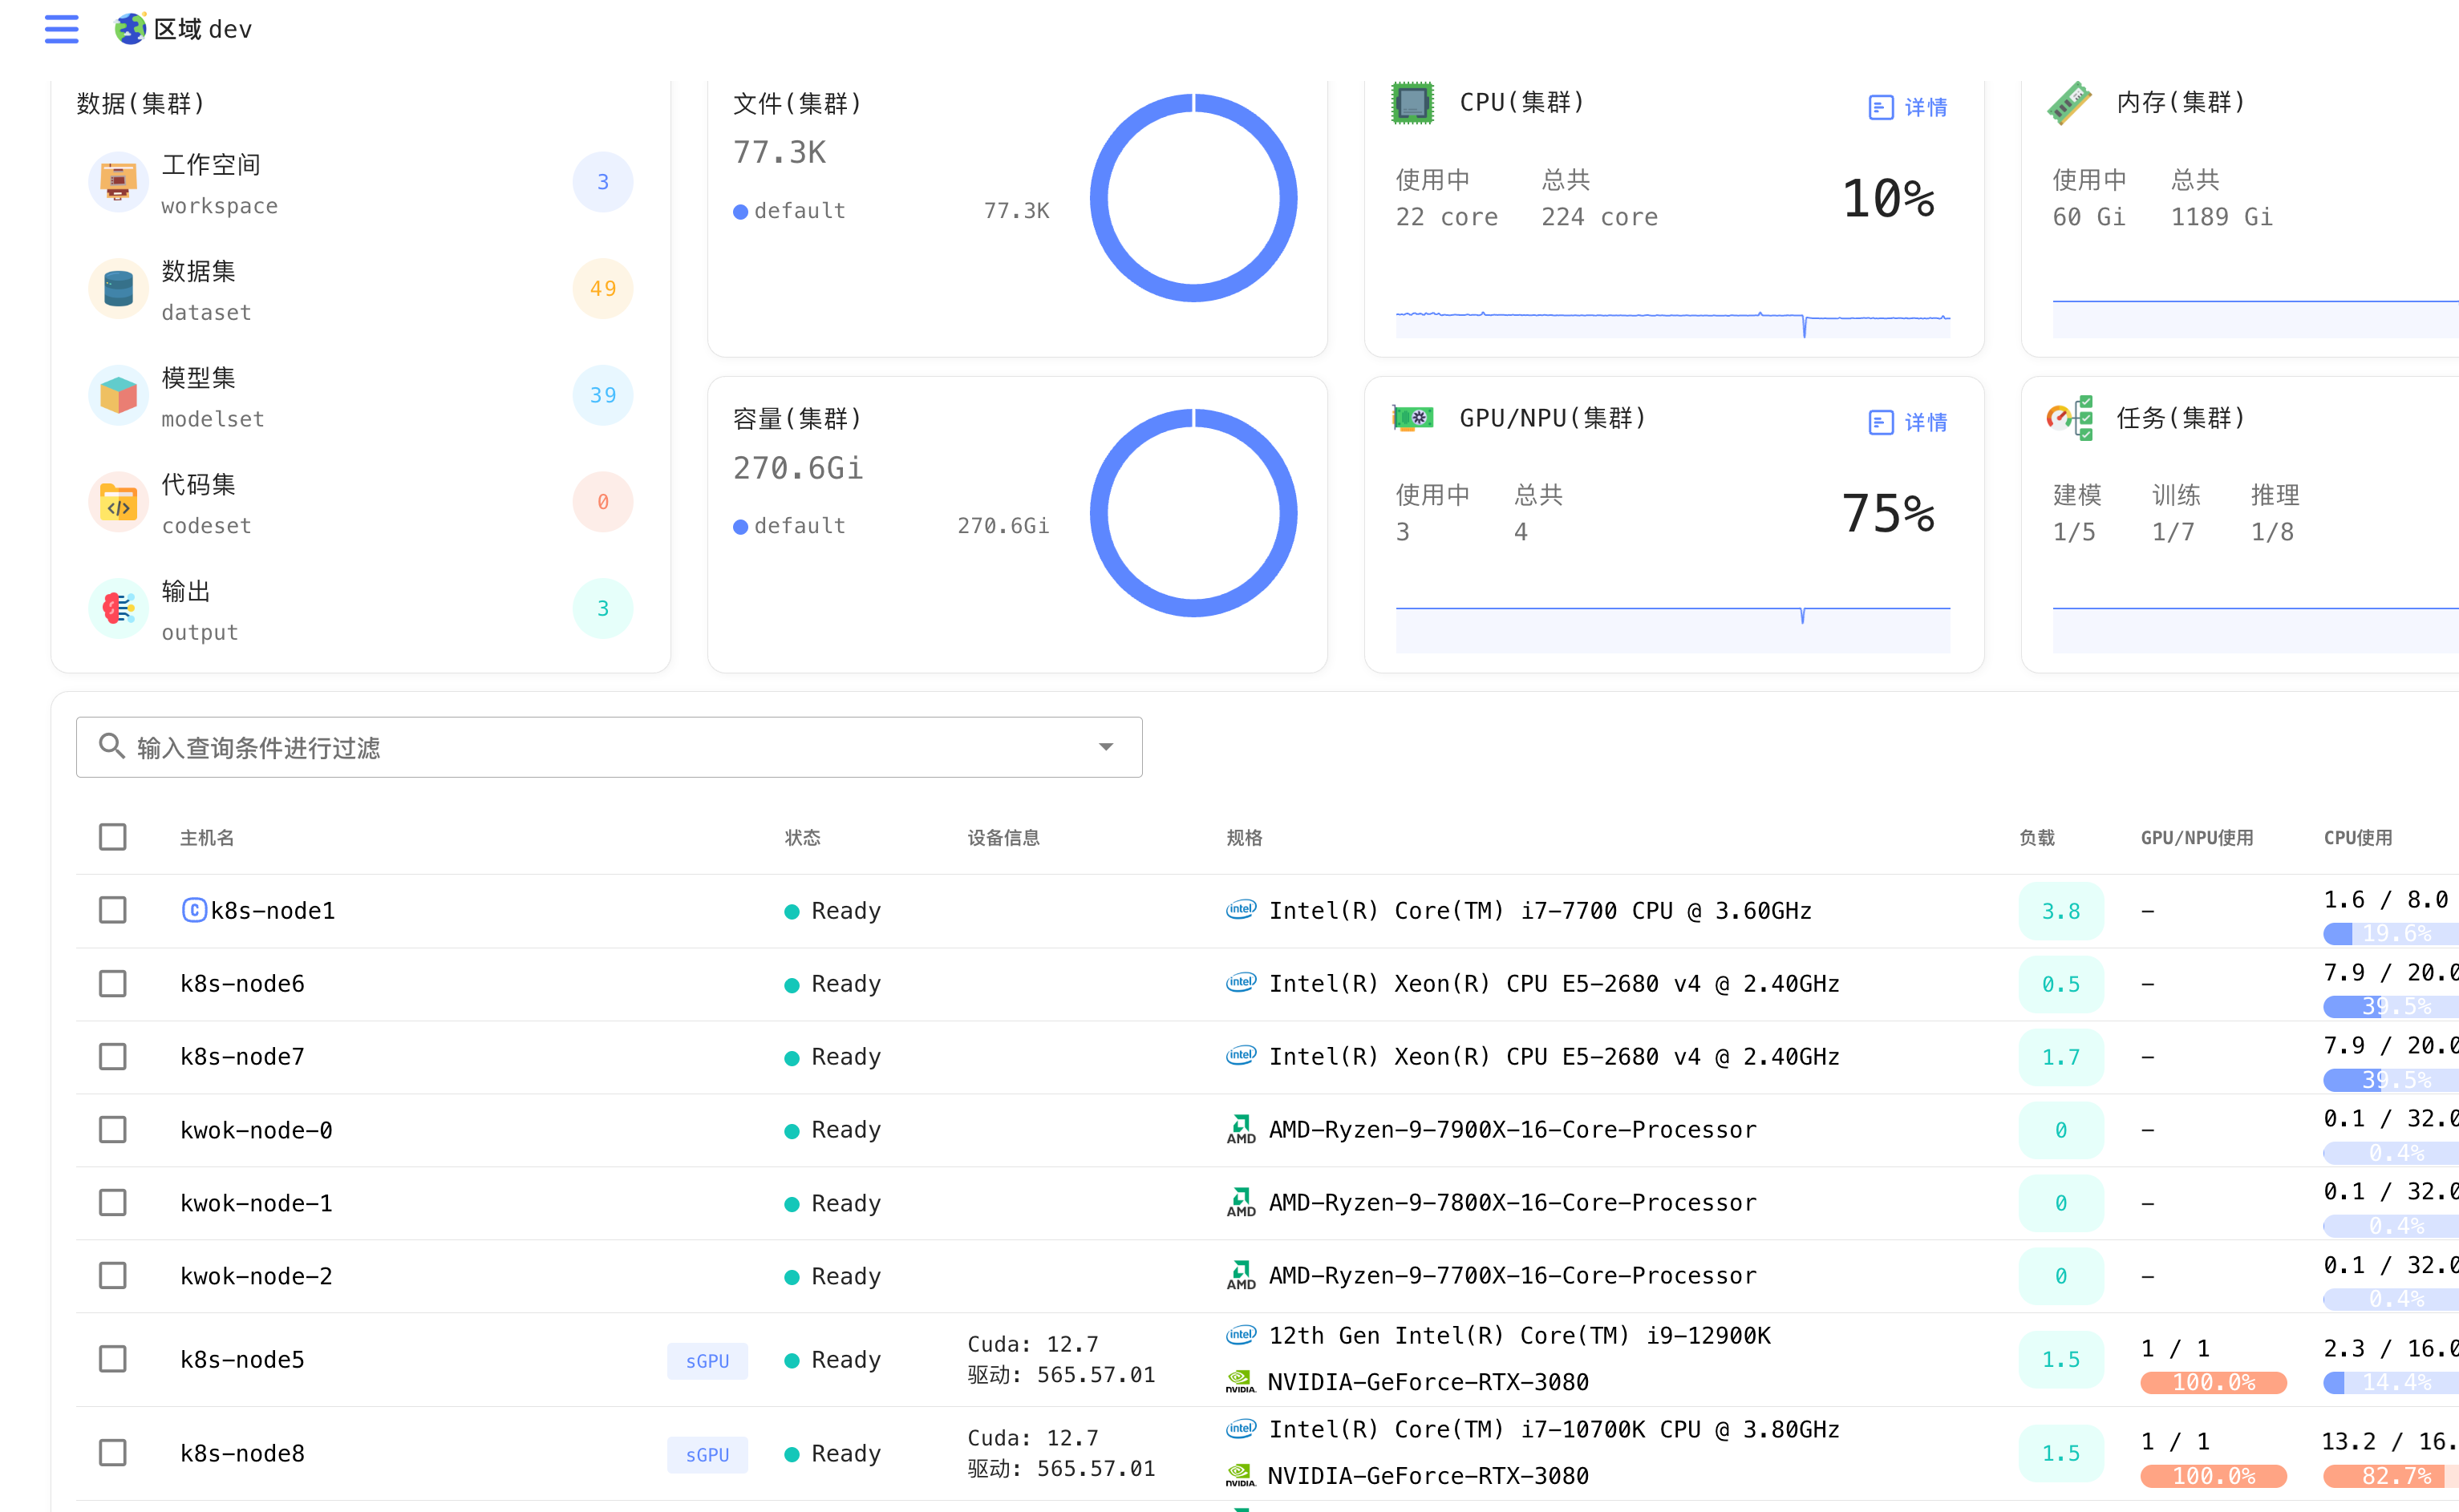Click the CPU usage bar showing 82.7%
This screenshot has width=2459, height=1512.
click(2391, 1475)
